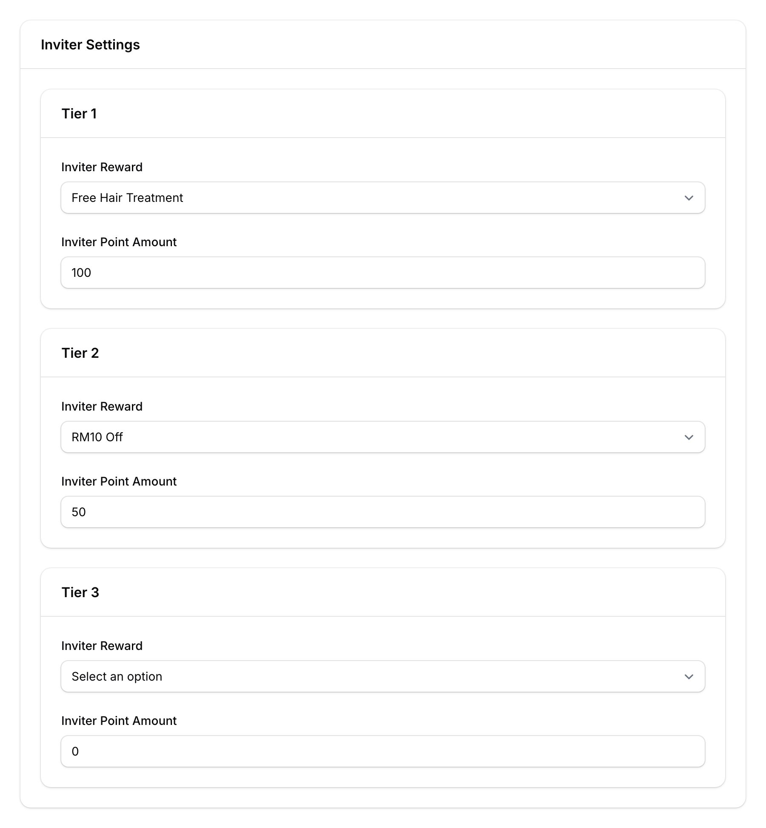Click the Tier 2 section header

tap(80, 353)
